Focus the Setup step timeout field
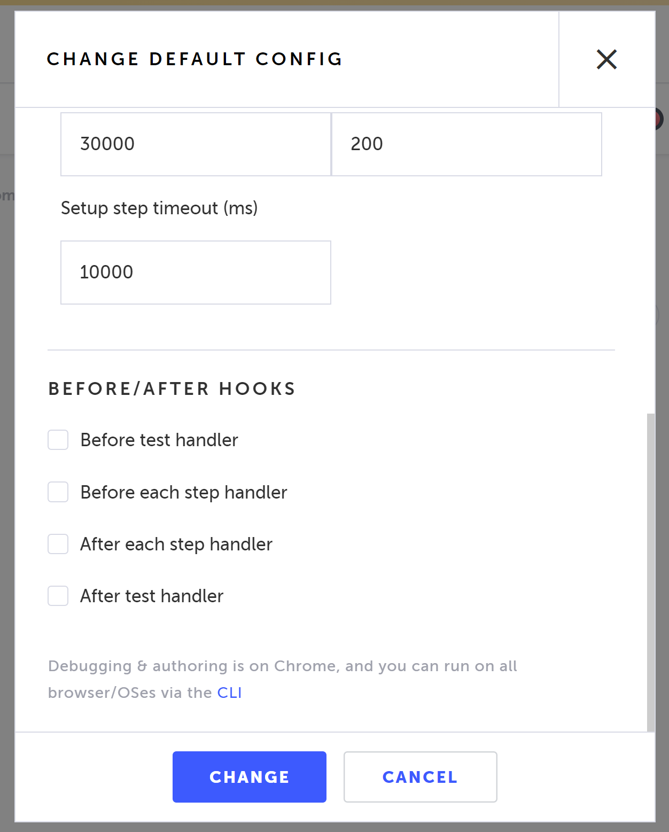Screen dimensions: 669x832 [x=196, y=273]
